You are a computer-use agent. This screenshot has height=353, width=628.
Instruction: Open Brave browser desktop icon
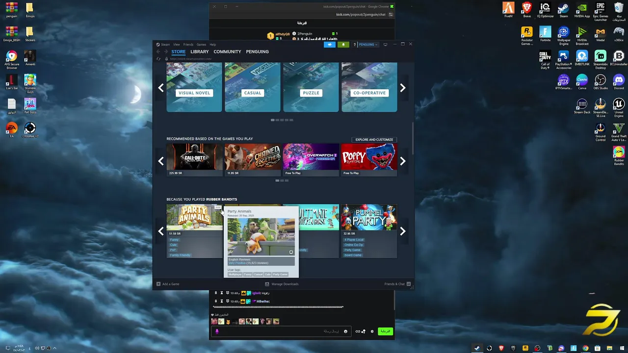(527, 10)
